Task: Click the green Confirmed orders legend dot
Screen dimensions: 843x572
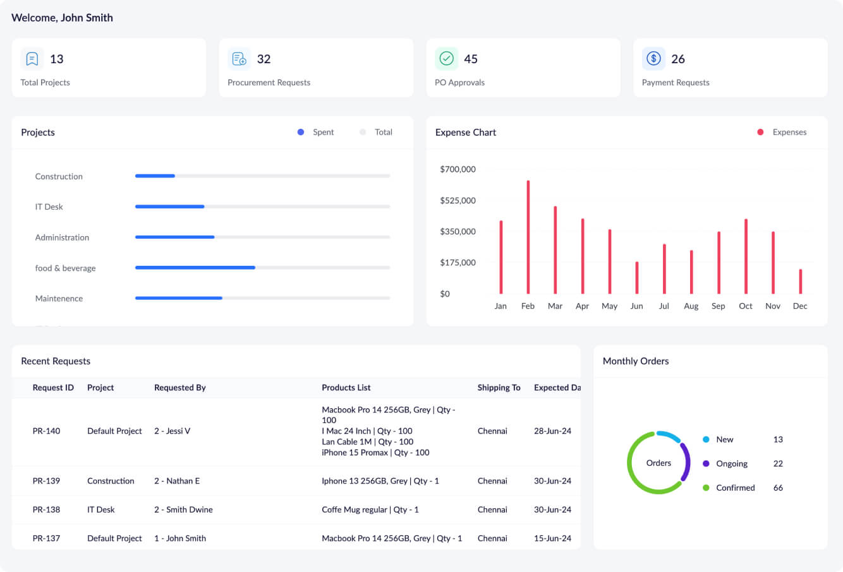Action: (x=706, y=487)
